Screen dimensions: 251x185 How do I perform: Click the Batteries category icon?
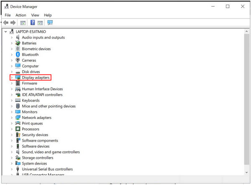pyautogui.click(x=18, y=43)
